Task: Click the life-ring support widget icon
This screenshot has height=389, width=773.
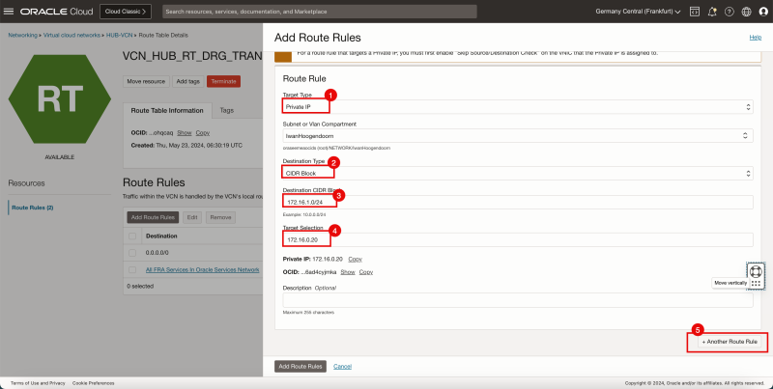Action: (756, 271)
